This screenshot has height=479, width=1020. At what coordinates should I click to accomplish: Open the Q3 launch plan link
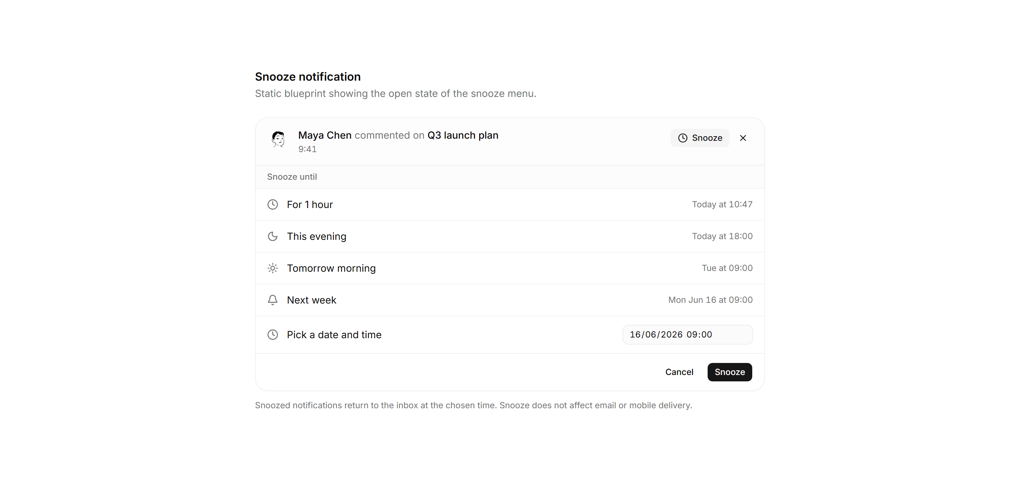click(463, 135)
